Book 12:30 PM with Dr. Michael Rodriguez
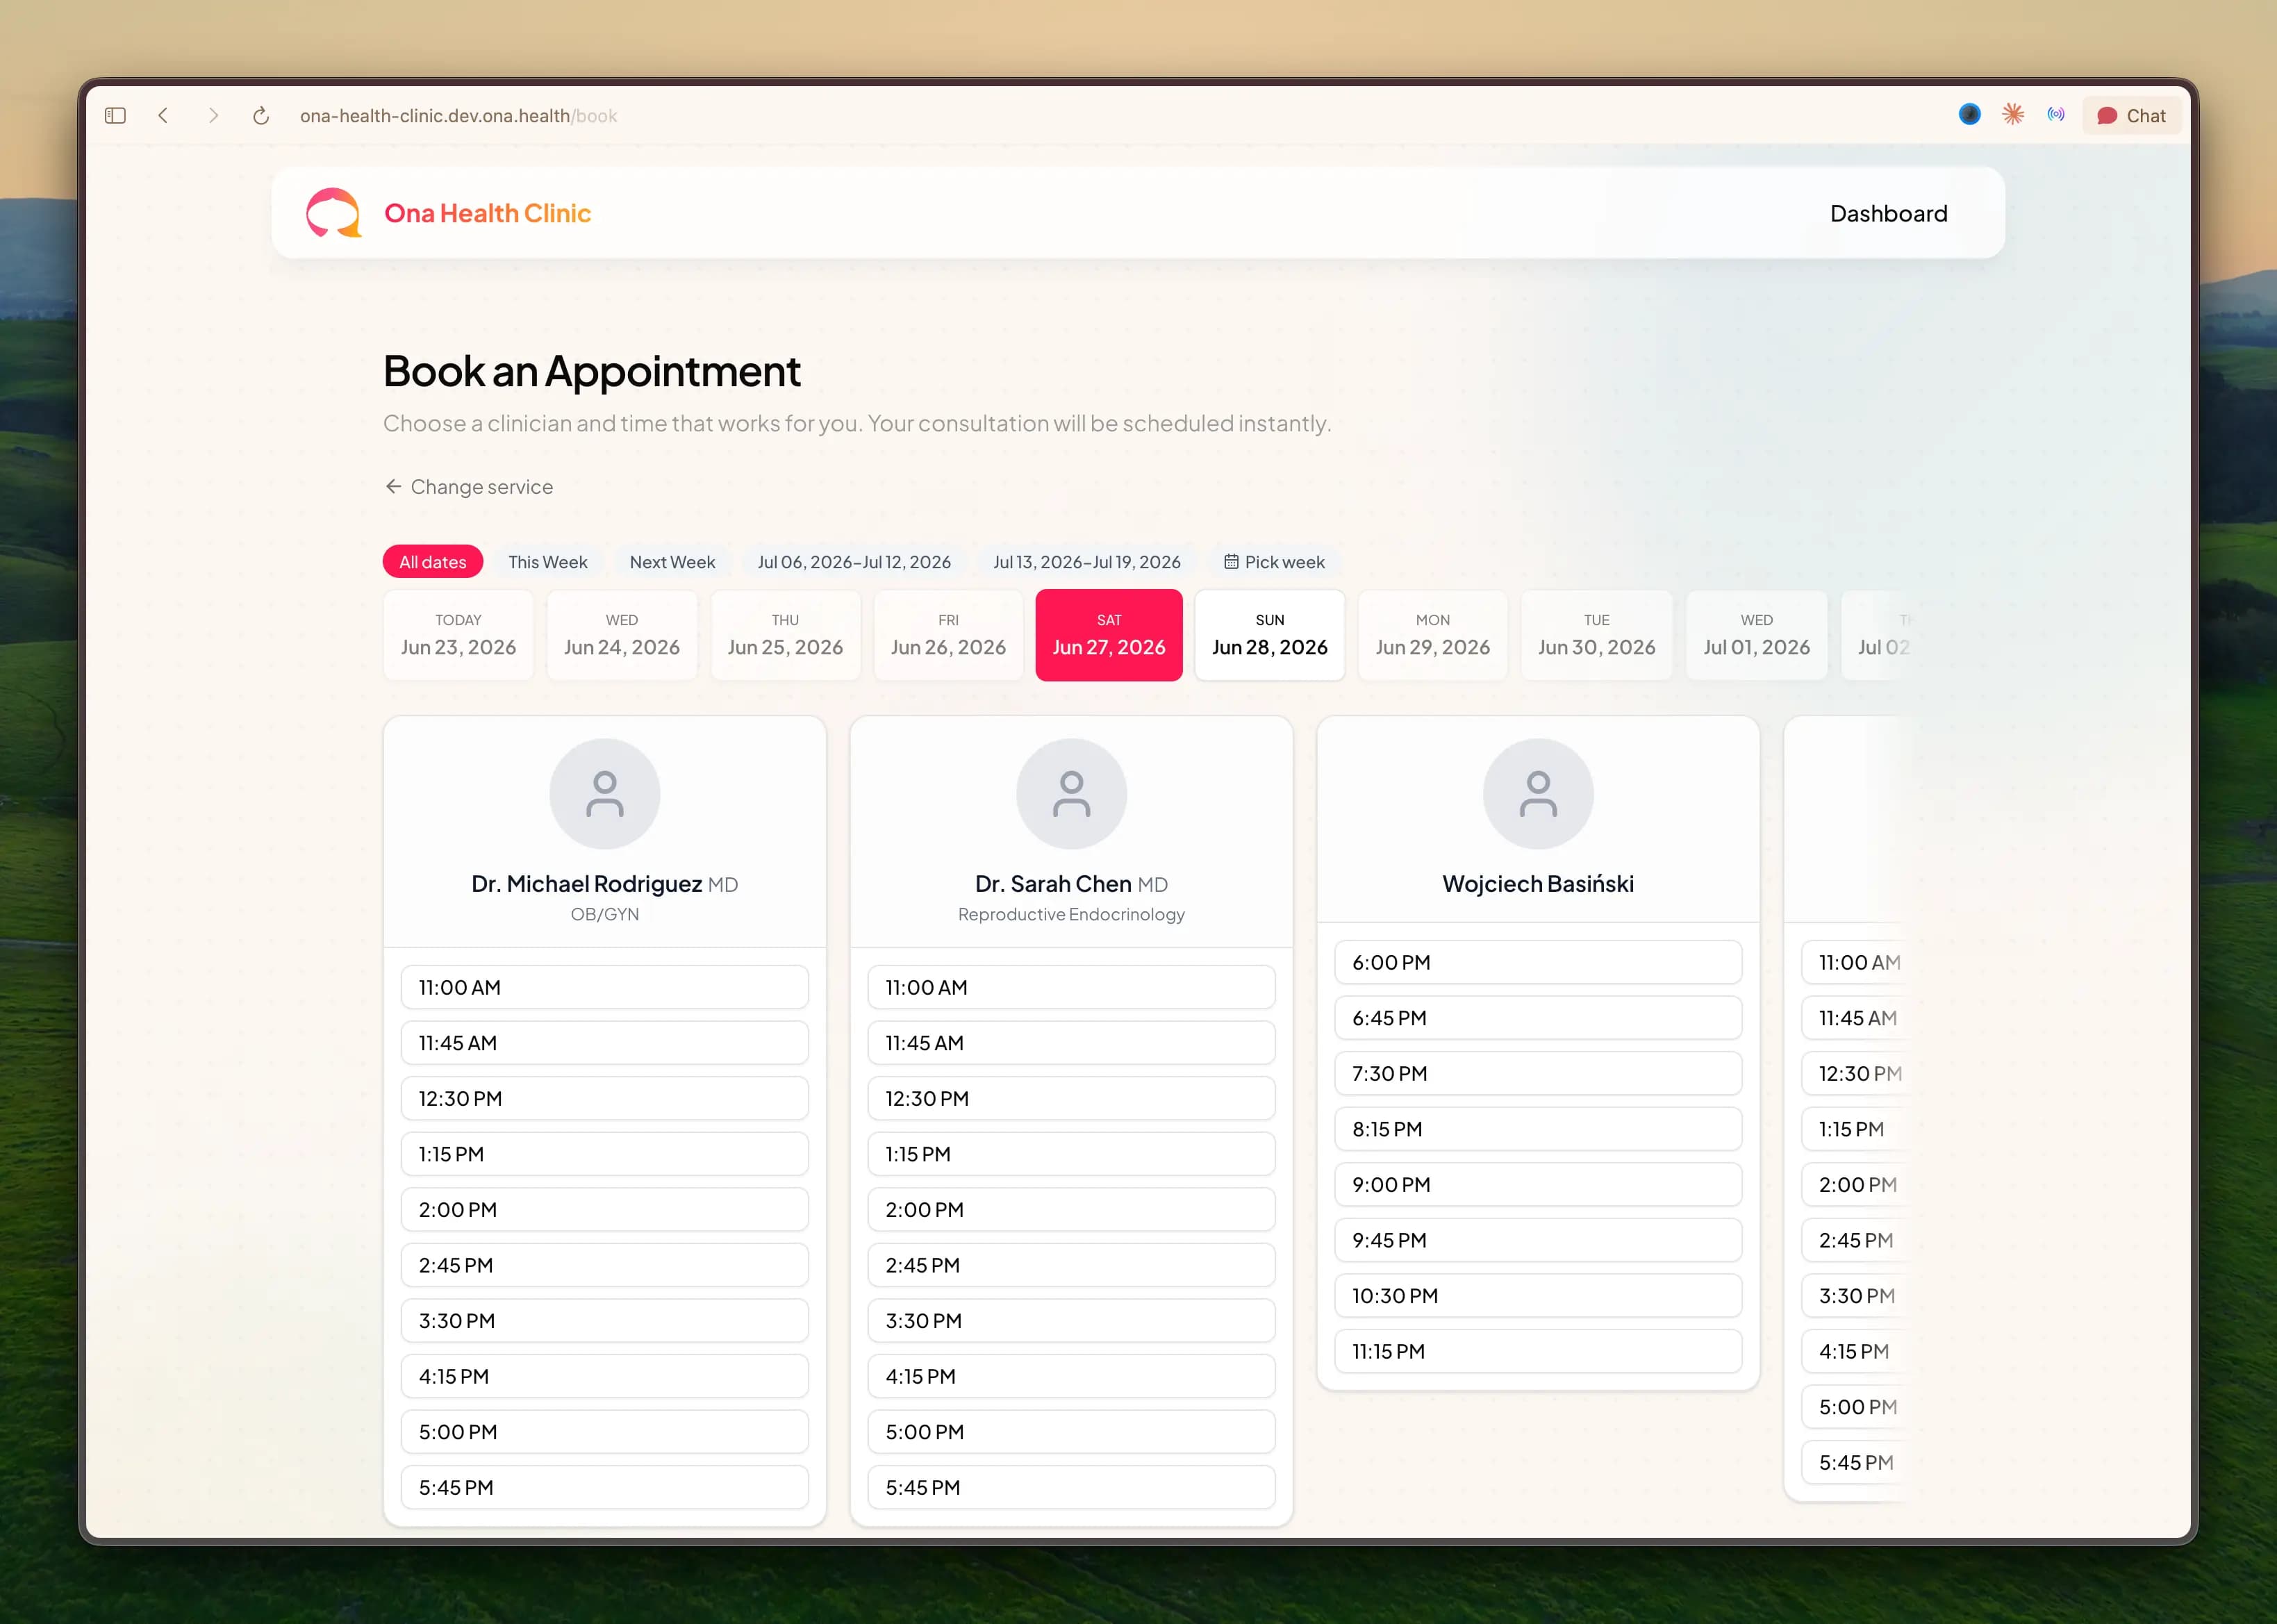Image resolution: width=2277 pixels, height=1624 pixels. pyautogui.click(x=604, y=1098)
